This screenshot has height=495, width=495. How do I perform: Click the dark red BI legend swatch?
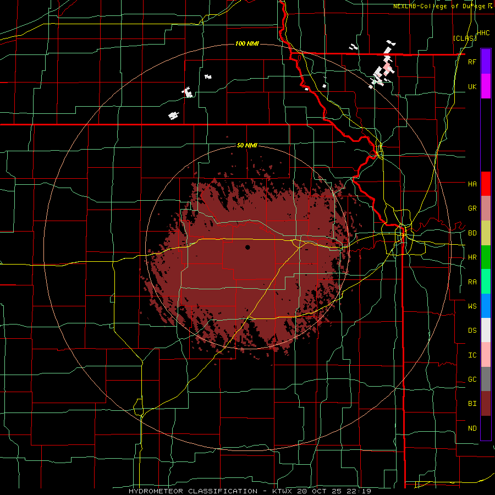[486, 404]
